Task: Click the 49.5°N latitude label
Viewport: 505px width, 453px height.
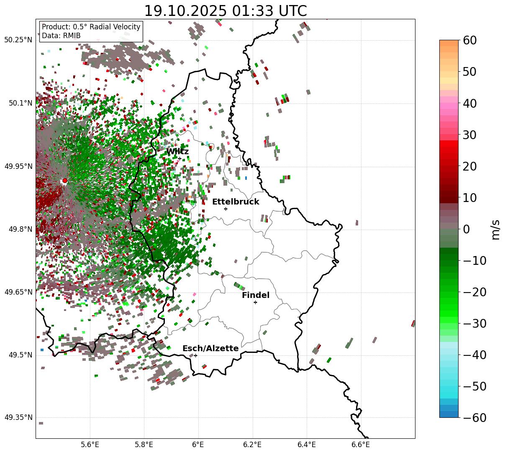Action: pyautogui.click(x=20, y=355)
